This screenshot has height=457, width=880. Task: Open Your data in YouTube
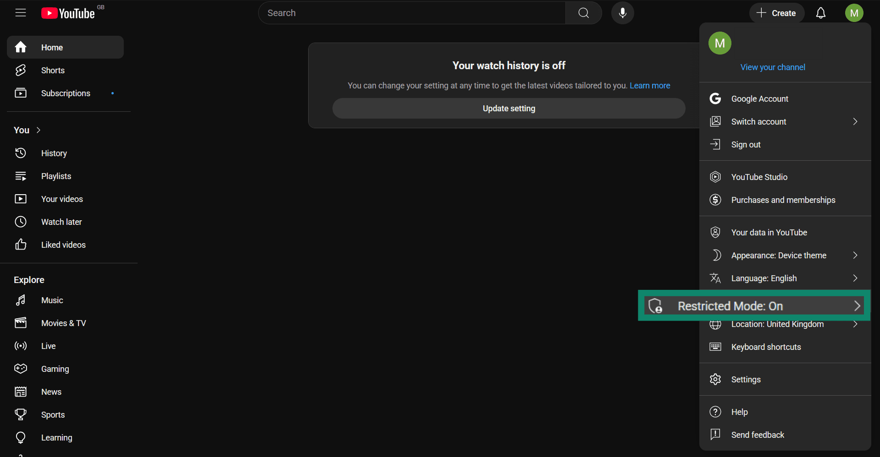tap(769, 232)
